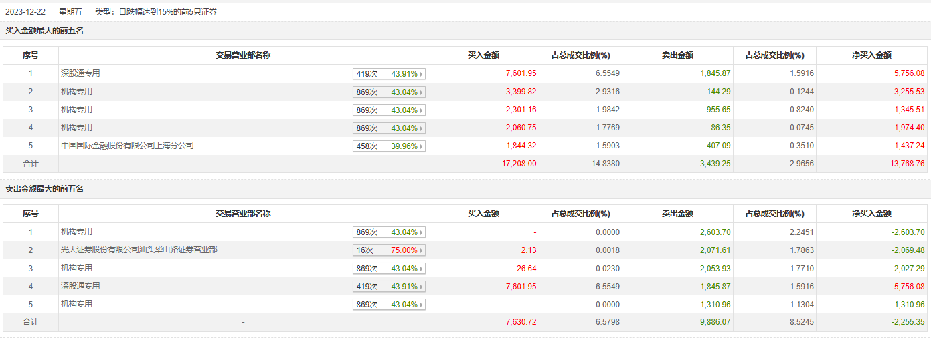The height and width of the screenshot is (340, 931).
Task: Click 深股通专用 in the first buy row
Action: click(80, 73)
